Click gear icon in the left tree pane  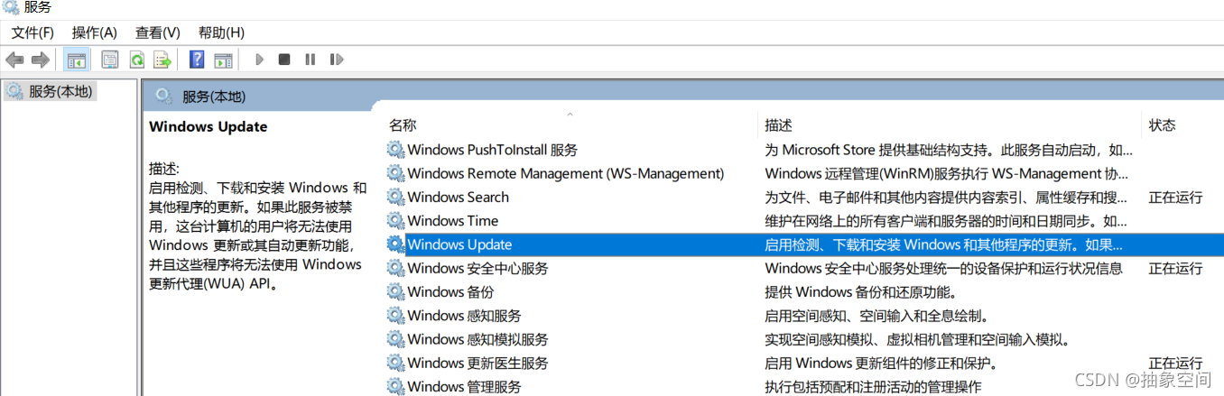point(14,91)
